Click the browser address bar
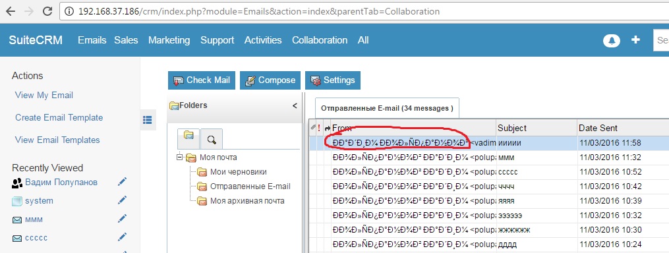The image size is (669, 253). 363,11
